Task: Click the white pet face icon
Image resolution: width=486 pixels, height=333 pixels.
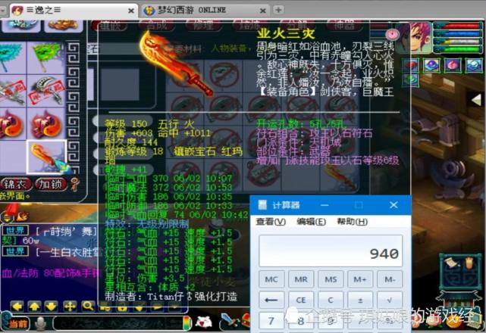Action: [x=203, y=322]
